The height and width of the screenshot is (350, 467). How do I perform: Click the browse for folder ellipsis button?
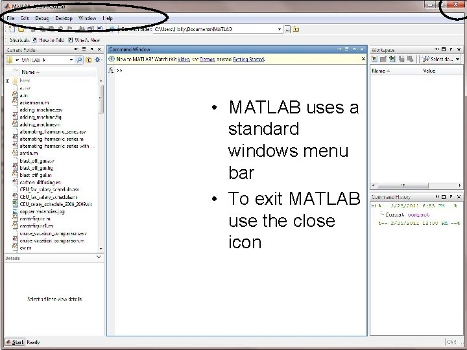[x=287, y=29]
